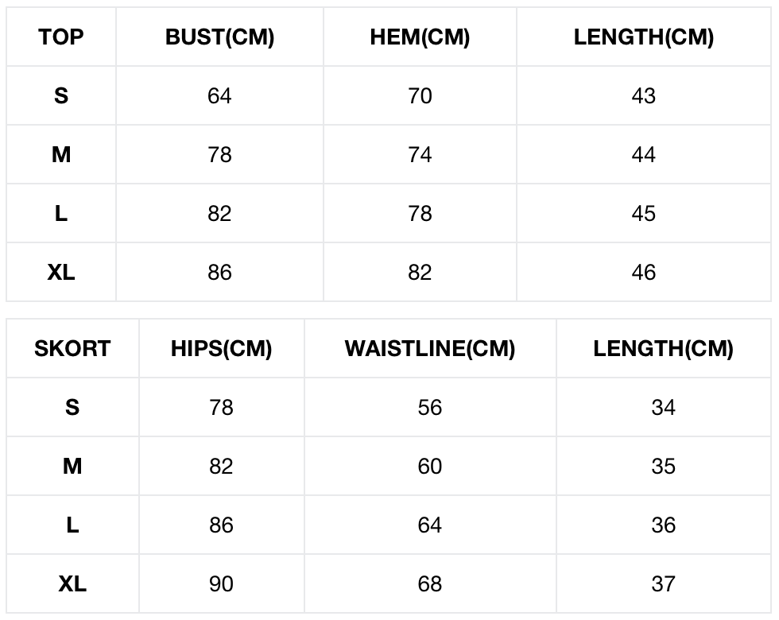Select top length value 45
The image size is (779, 620).
point(643,214)
